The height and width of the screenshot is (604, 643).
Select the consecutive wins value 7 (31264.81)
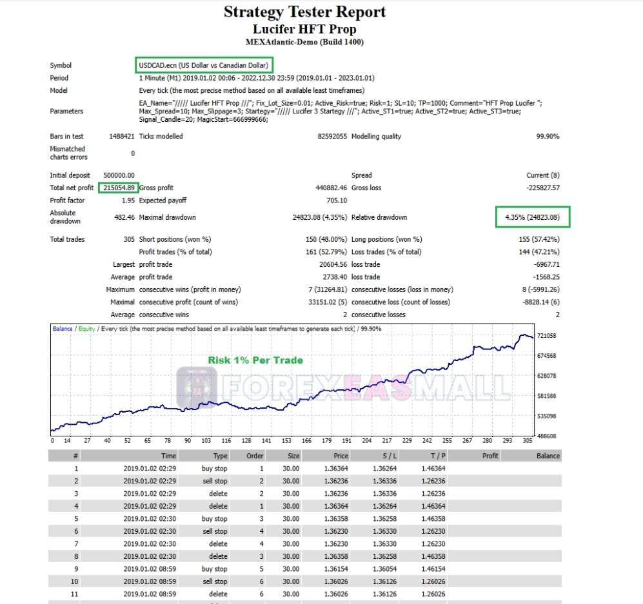coord(328,289)
